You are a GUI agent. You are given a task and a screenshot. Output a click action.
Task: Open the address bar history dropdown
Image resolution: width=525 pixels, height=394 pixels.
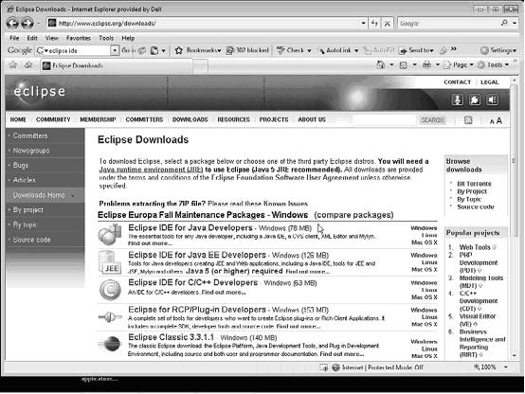(363, 23)
